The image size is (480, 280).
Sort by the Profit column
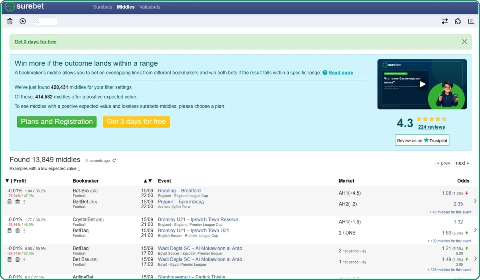pyautogui.click(x=16, y=181)
